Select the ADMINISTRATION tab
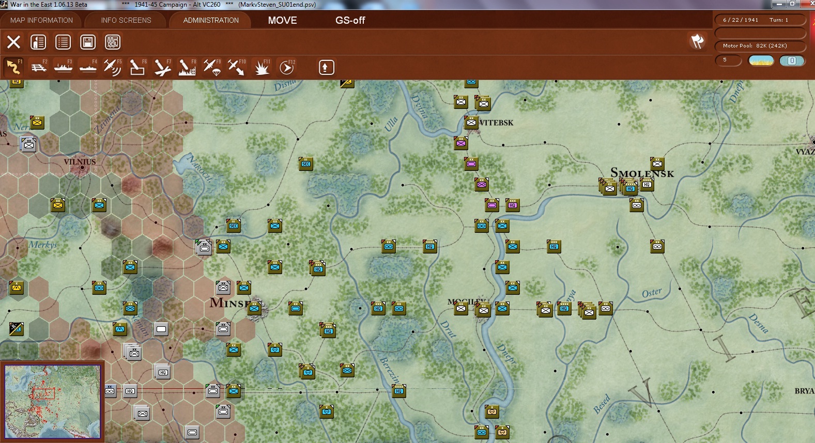815x443 pixels. 211,20
